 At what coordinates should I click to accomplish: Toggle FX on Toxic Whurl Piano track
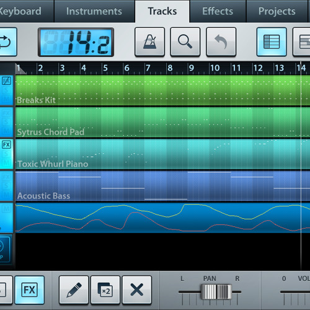pyautogui.click(x=6, y=144)
